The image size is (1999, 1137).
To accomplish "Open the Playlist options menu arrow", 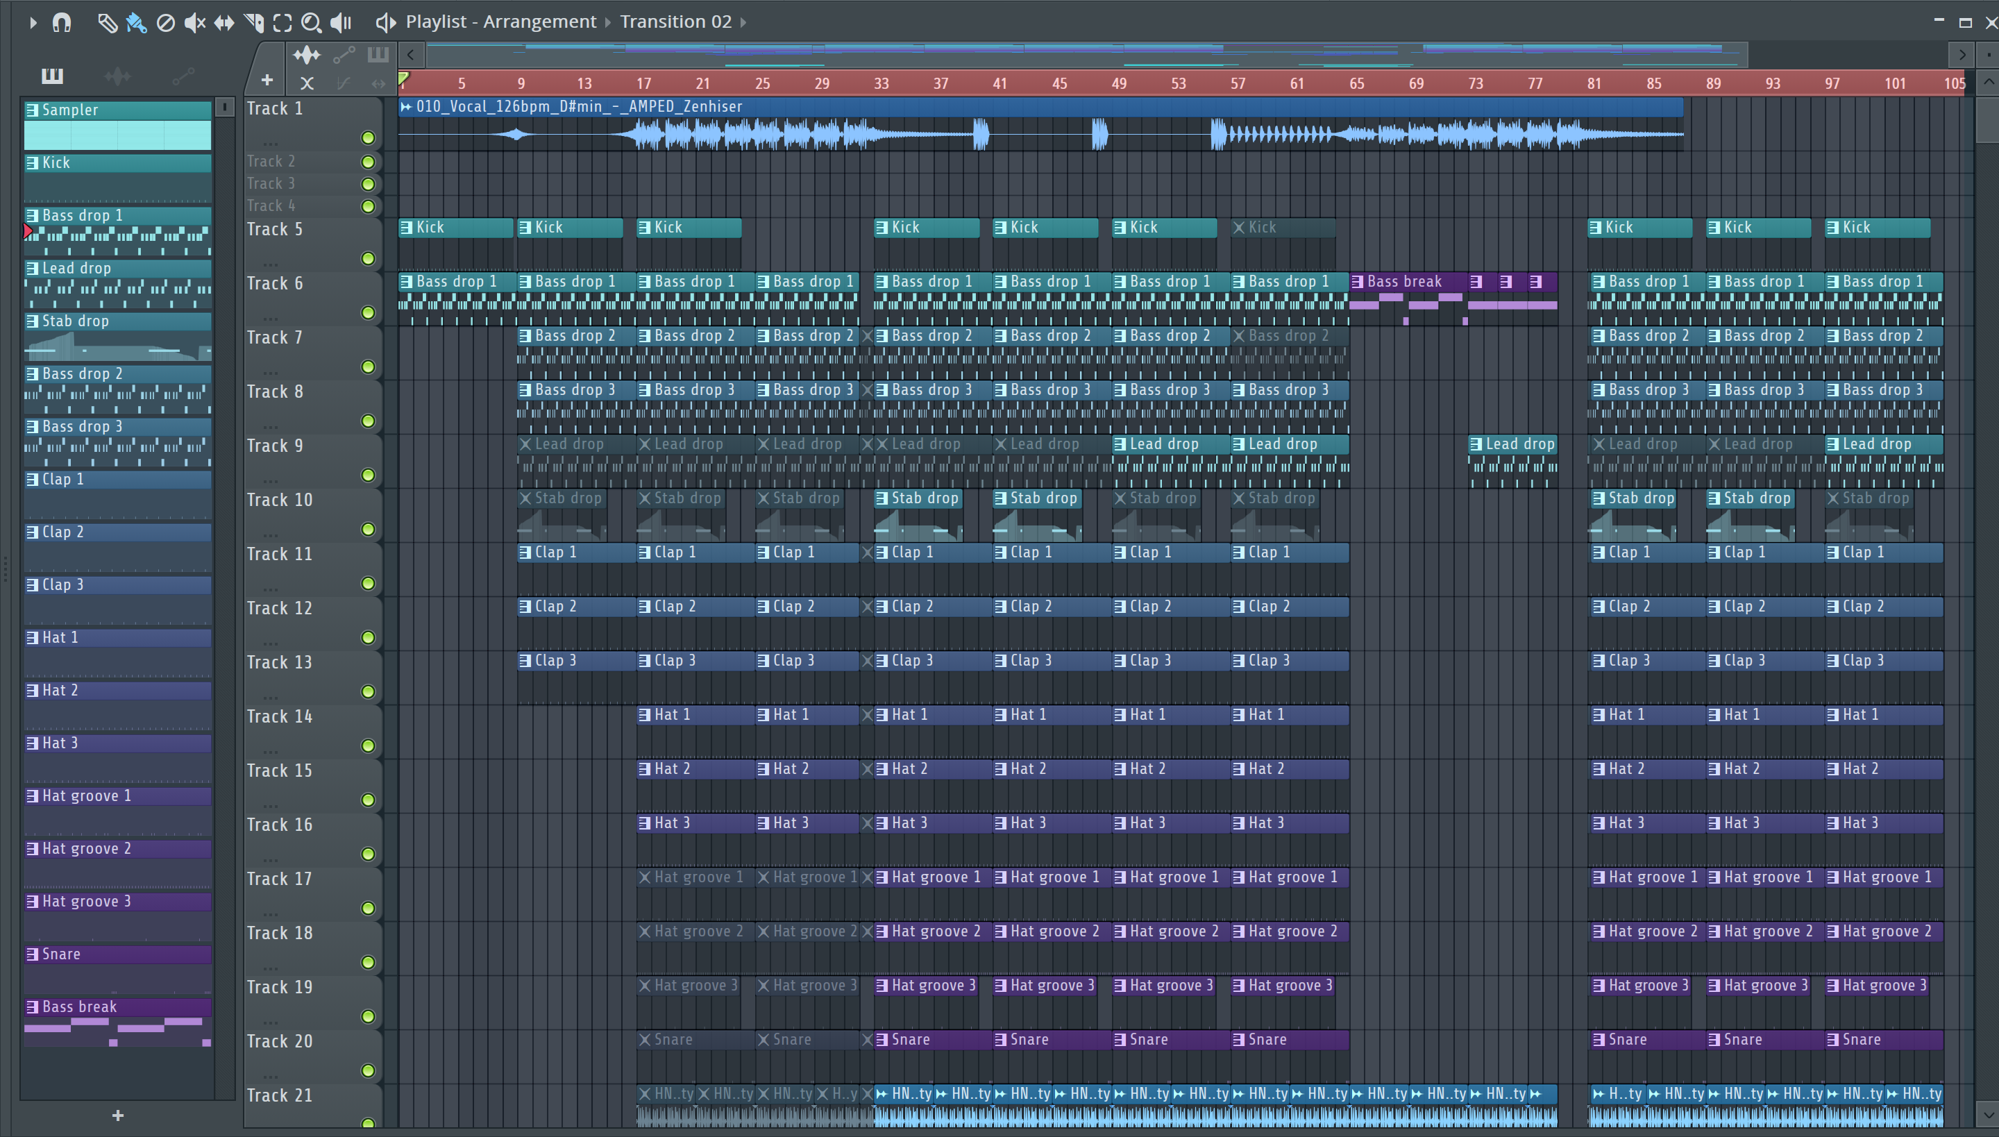I will [x=33, y=23].
